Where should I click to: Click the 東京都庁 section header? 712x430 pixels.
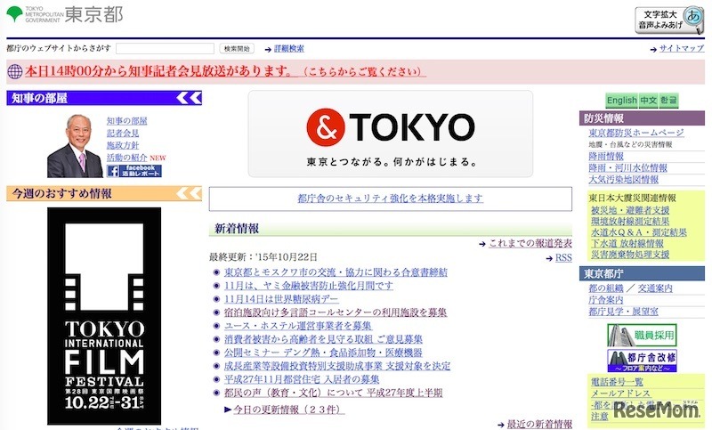point(642,274)
